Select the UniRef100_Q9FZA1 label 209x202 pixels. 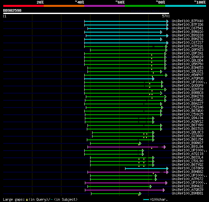[187, 54]
